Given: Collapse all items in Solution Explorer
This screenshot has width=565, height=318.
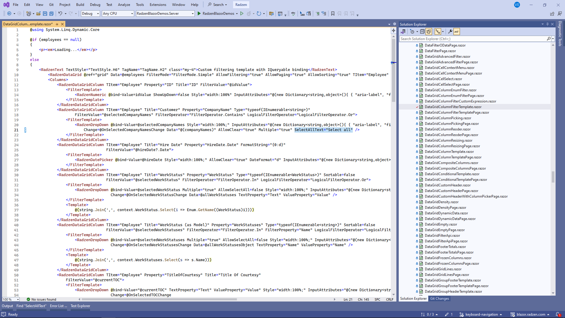Looking at the screenshot, I should [x=423, y=32].
